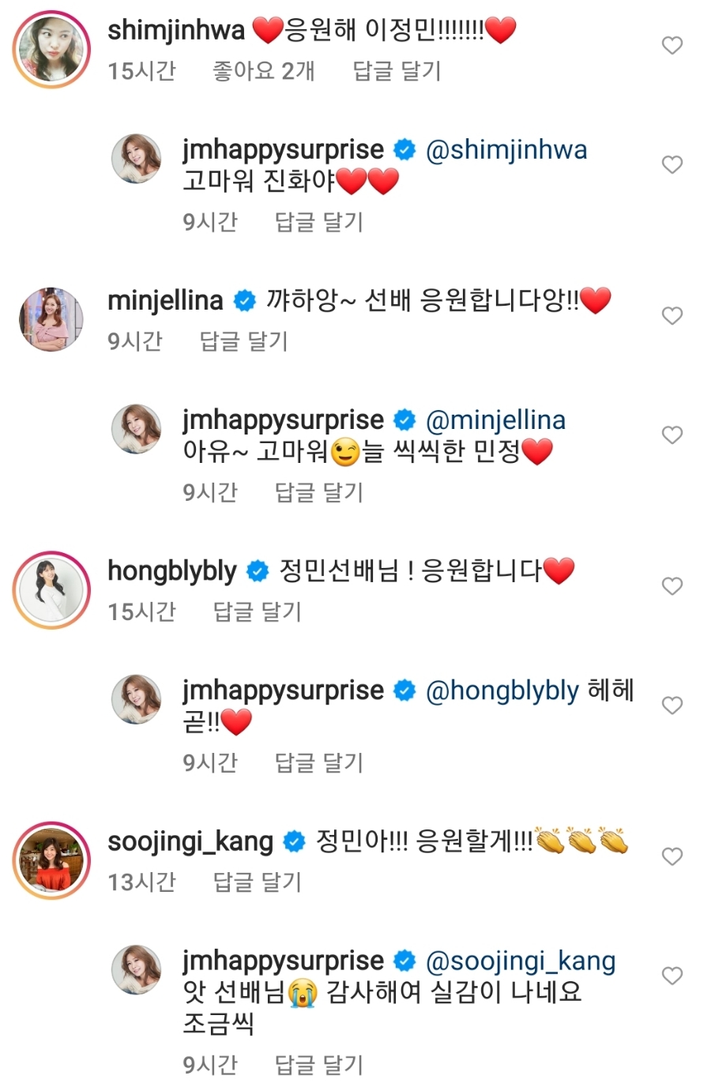View hongblybly's story avatar

(52, 590)
